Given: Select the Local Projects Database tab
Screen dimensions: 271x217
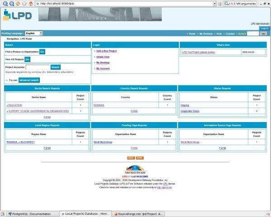Looking at the screenshot, I should (85, 214).
